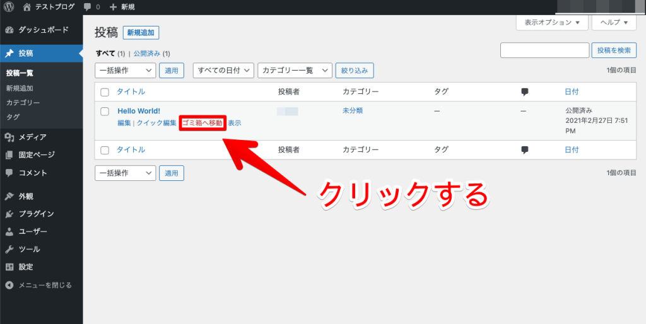Sort by comment bubble in footer row
Image resolution: width=646 pixels, height=324 pixels.
pos(525,150)
